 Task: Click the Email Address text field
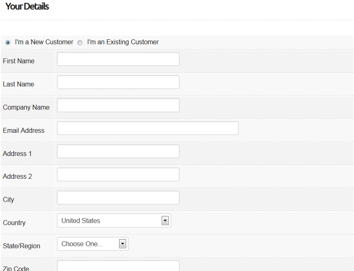pos(148,128)
